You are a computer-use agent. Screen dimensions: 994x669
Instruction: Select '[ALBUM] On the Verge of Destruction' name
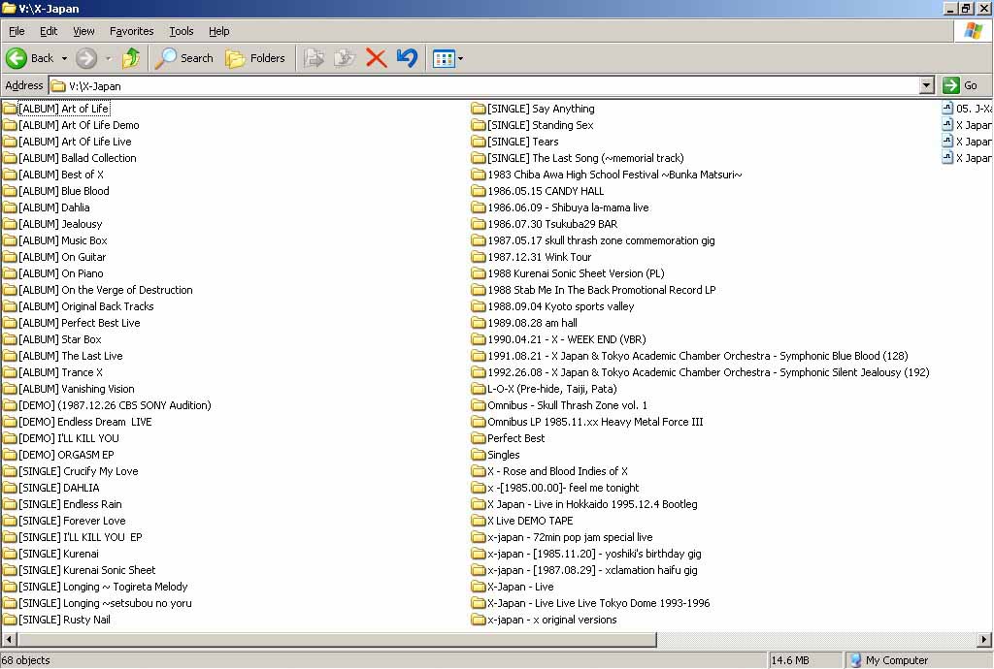(x=106, y=290)
